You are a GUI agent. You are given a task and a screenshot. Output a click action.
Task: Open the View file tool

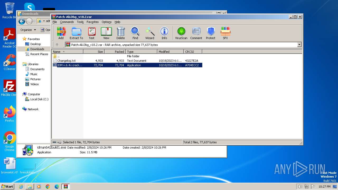tap(106, 33)
